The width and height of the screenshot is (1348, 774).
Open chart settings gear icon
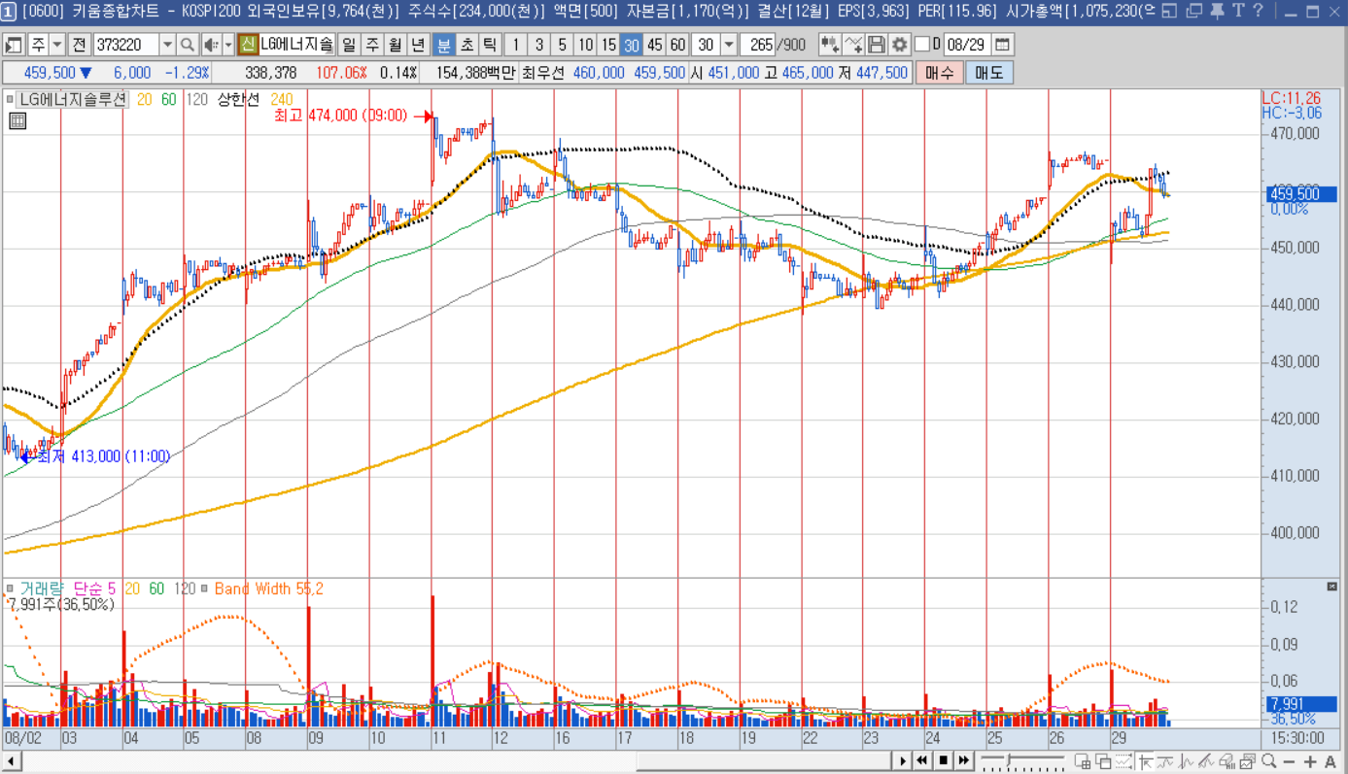point(899,45)
